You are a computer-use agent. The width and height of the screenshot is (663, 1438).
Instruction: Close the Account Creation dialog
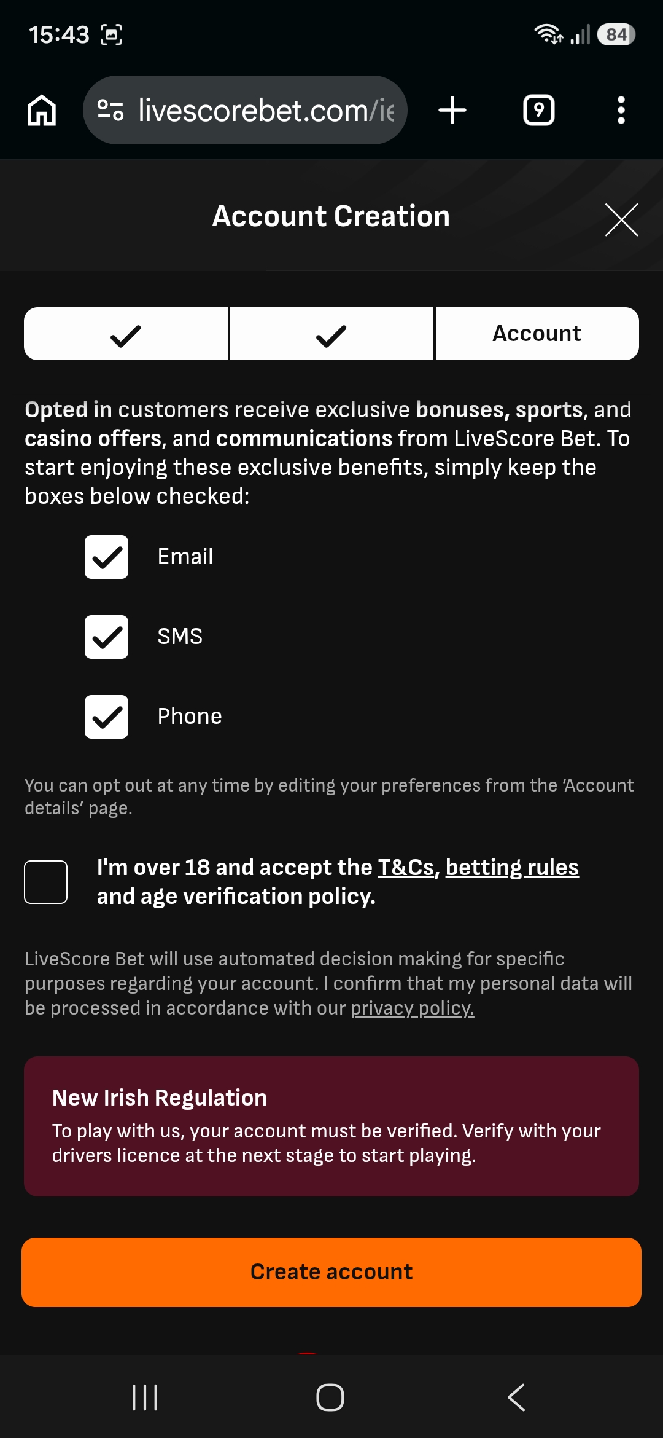pos(621,219)
